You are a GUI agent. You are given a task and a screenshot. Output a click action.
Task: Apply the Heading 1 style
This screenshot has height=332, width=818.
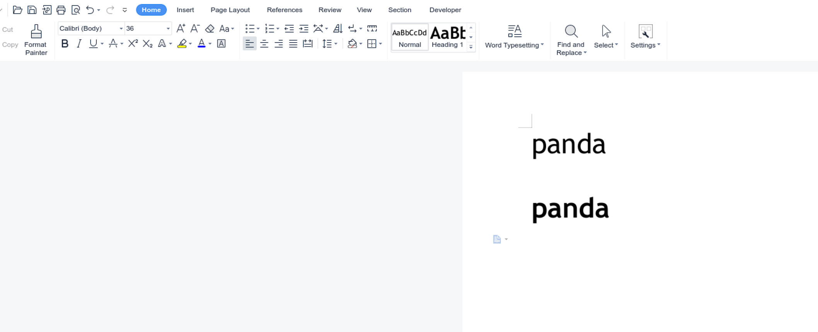pyautogui.click(x=447, y=37)
